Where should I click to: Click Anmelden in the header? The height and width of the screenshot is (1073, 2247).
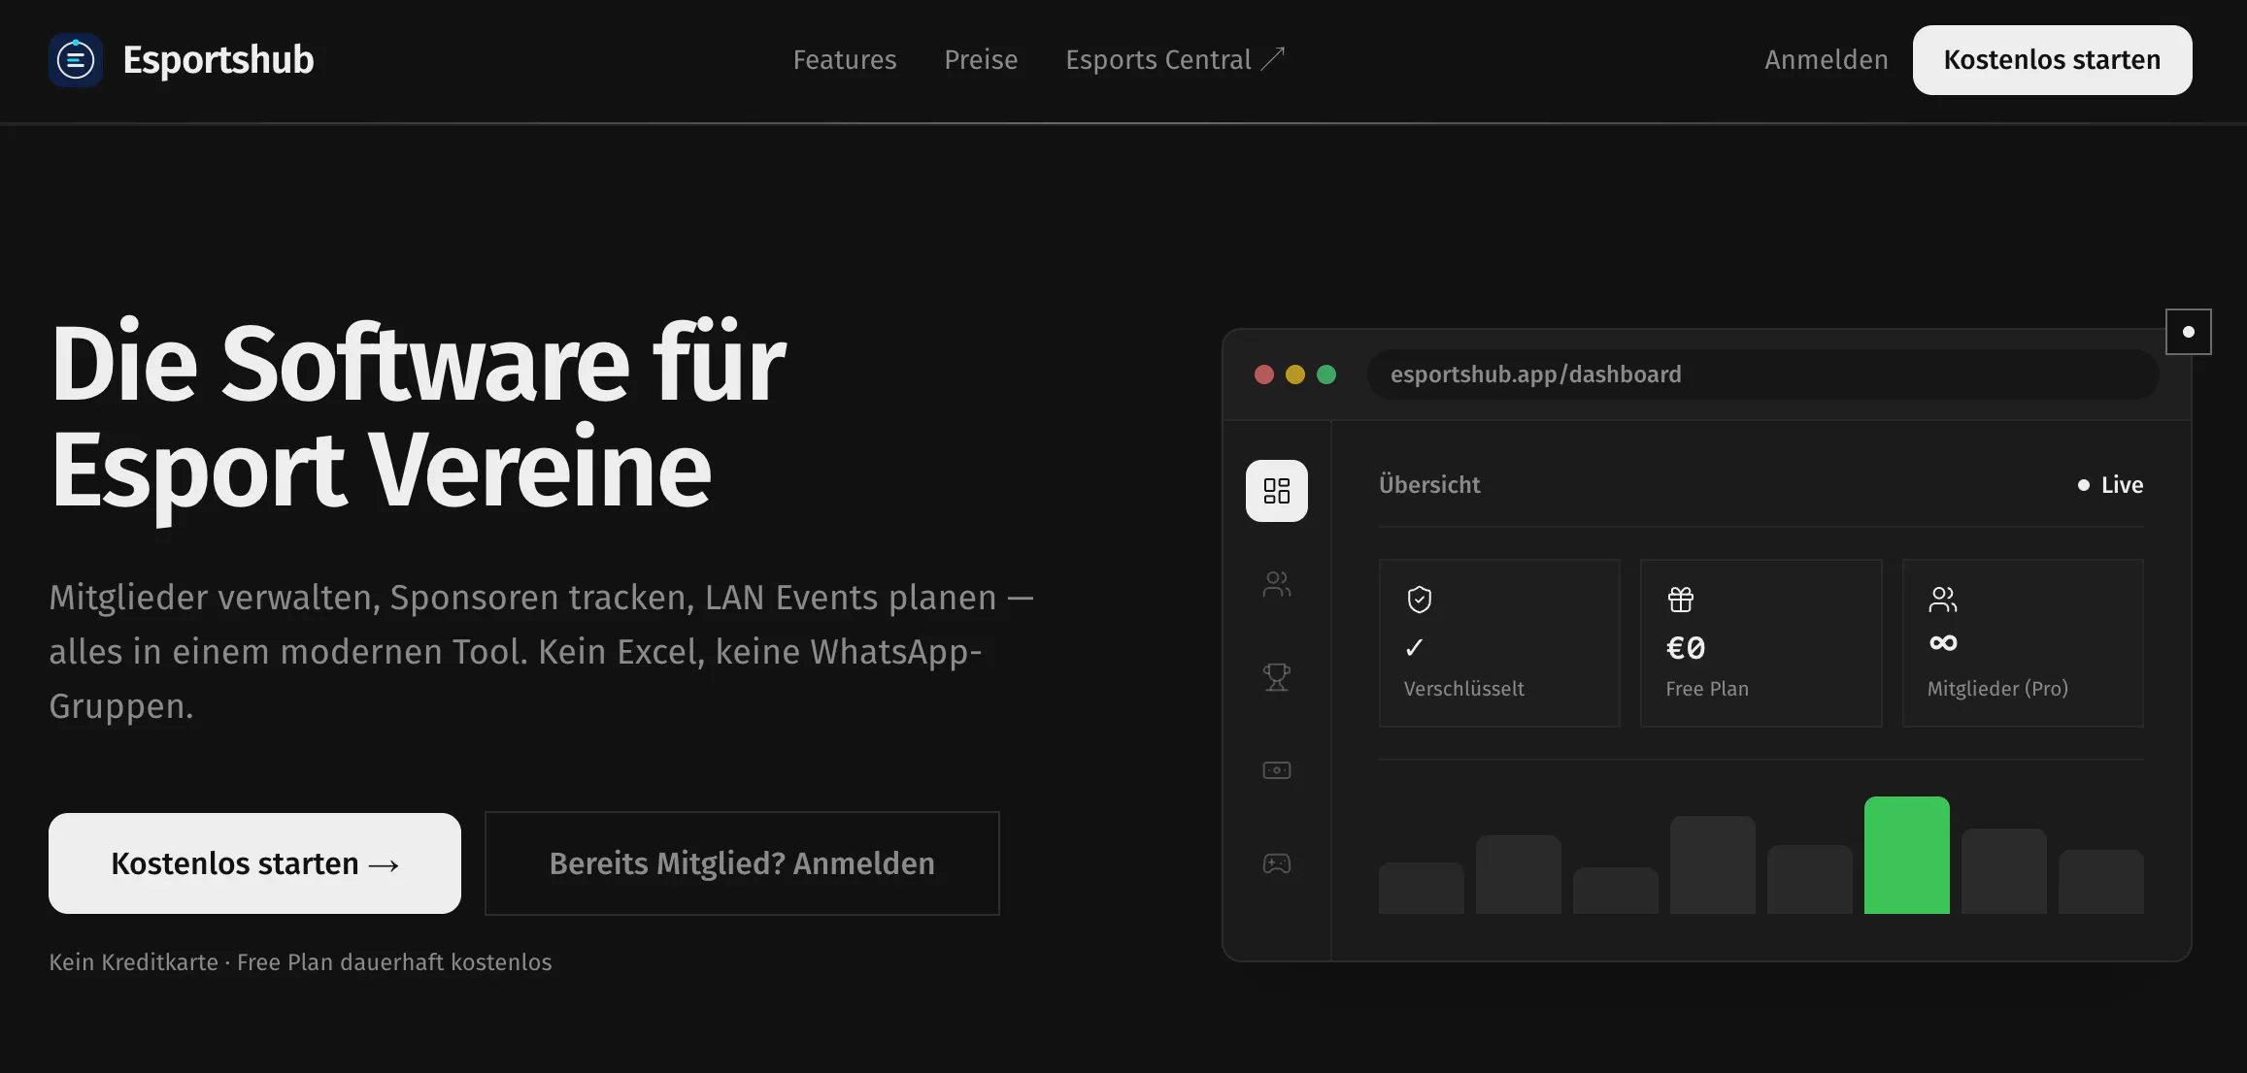tap(1827, 60)
